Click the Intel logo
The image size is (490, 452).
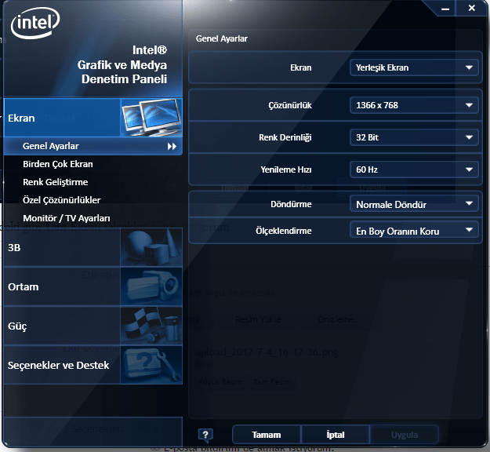pyautogui.click(x=35, y=23)
